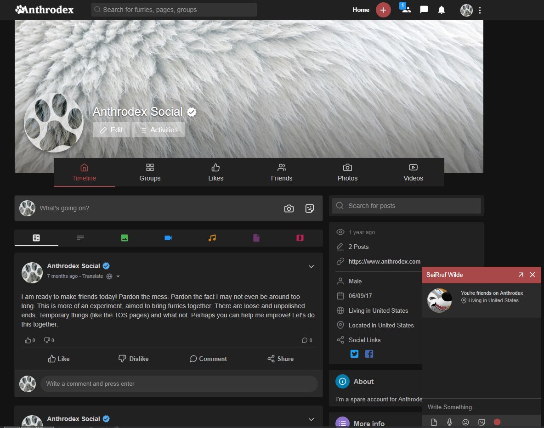Attach a file in the chat

pos(434,422)
